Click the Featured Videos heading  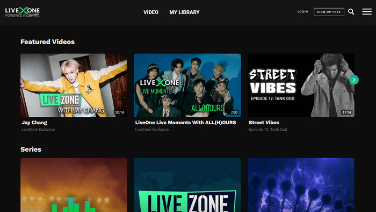47,42
